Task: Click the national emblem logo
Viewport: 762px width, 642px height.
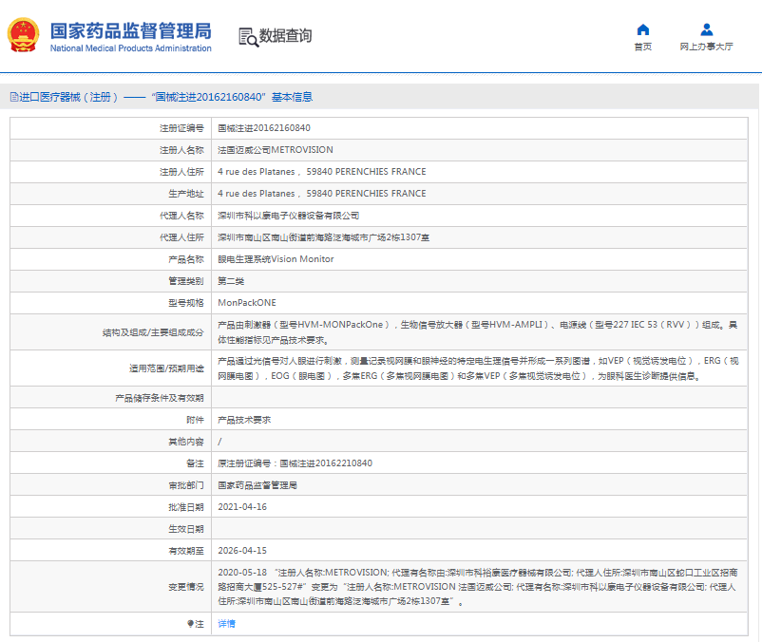Action: pos(24,36)
